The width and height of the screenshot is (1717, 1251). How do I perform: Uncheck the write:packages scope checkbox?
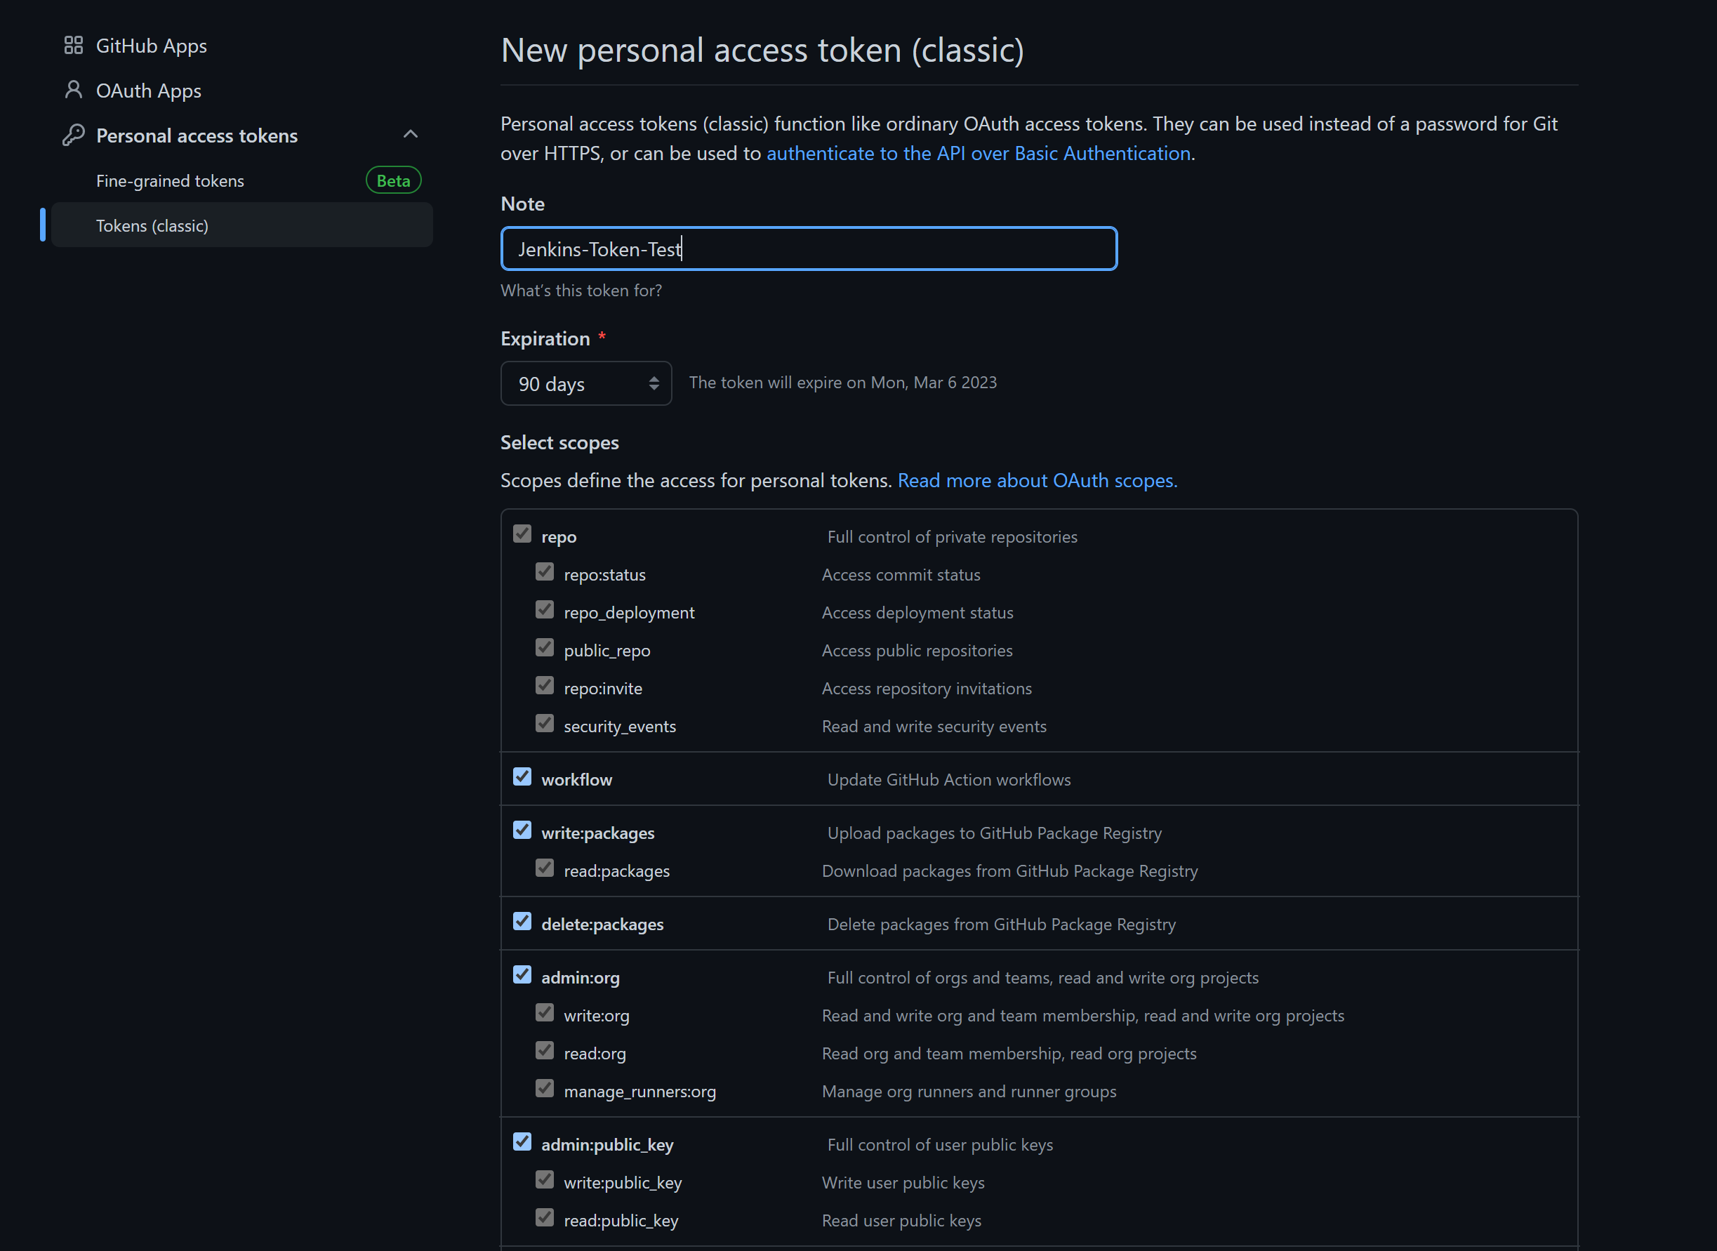pos(522,830)
